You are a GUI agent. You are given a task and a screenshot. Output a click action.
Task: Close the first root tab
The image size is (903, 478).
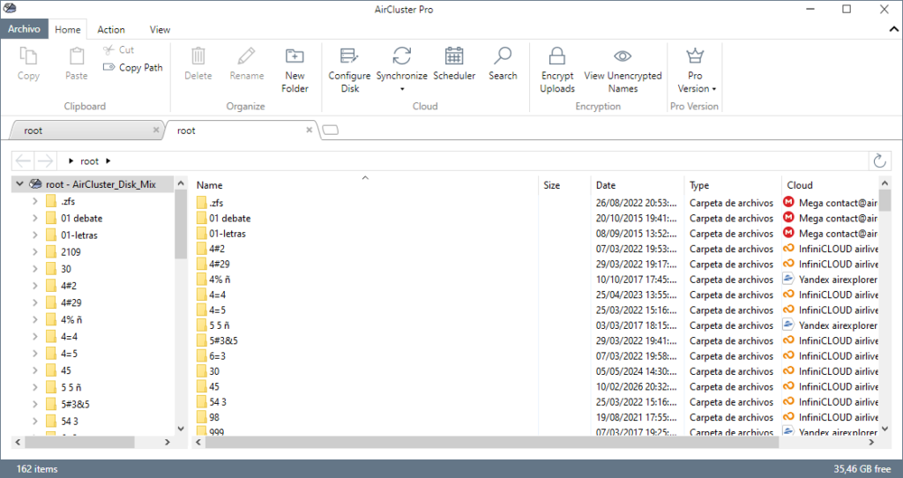156,131
